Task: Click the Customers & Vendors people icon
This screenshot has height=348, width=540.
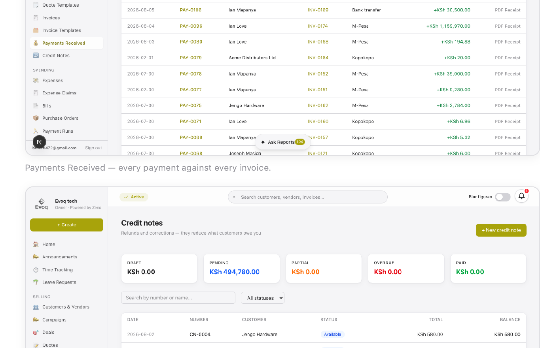Action: click(x=36, y=307)
